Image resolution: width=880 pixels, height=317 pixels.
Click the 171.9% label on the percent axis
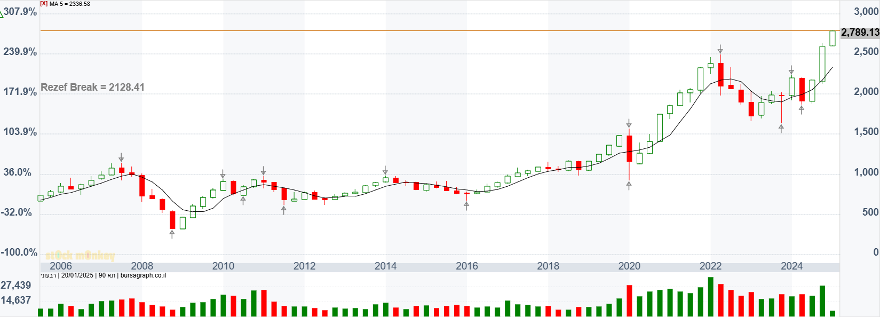tap(20, 92)
